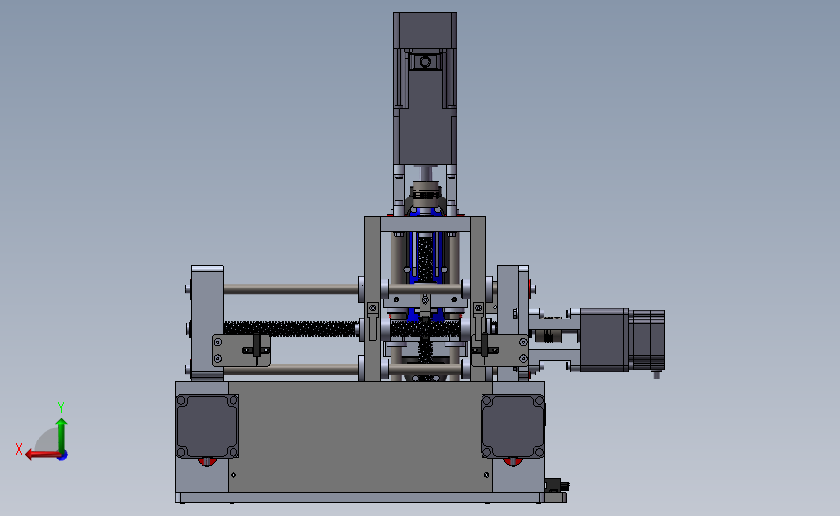Click the green Y axis arrow on the triad
Screen dimensions: 840x516
pos(61,435)
